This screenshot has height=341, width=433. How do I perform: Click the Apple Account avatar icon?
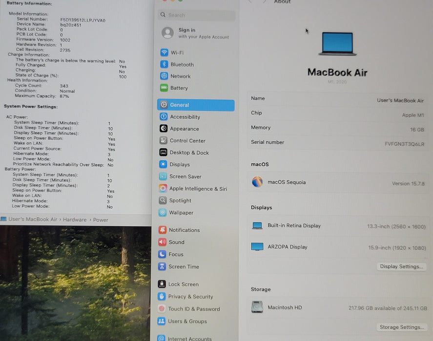(167, 33)
